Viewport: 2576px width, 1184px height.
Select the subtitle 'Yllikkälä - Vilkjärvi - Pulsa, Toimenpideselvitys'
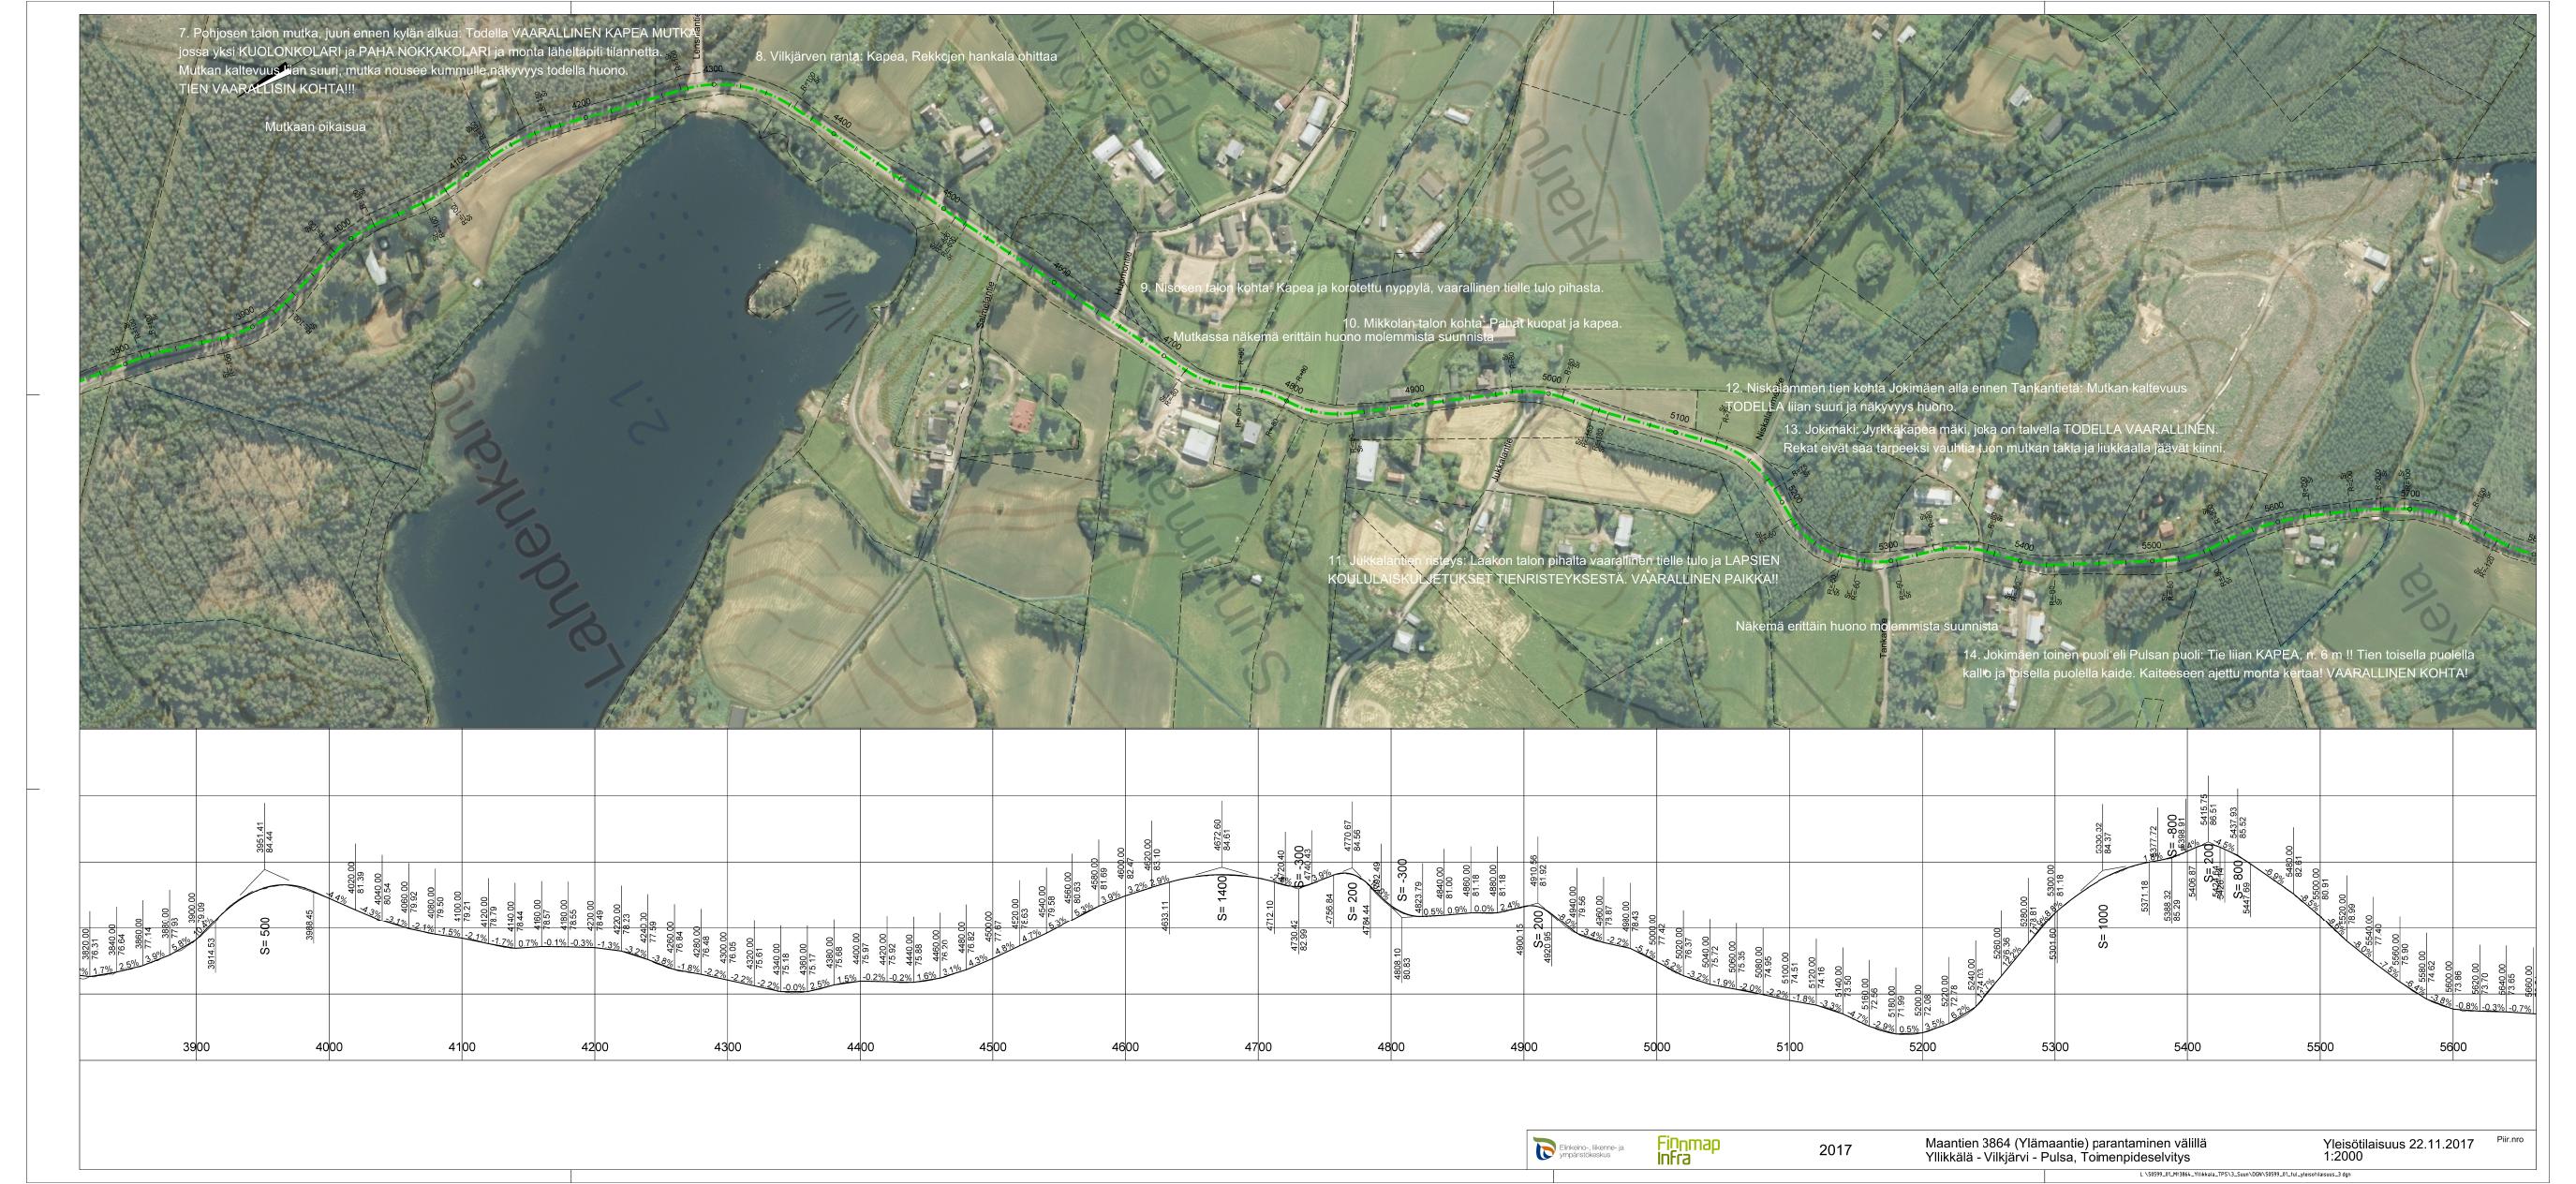[2057, 1157]
